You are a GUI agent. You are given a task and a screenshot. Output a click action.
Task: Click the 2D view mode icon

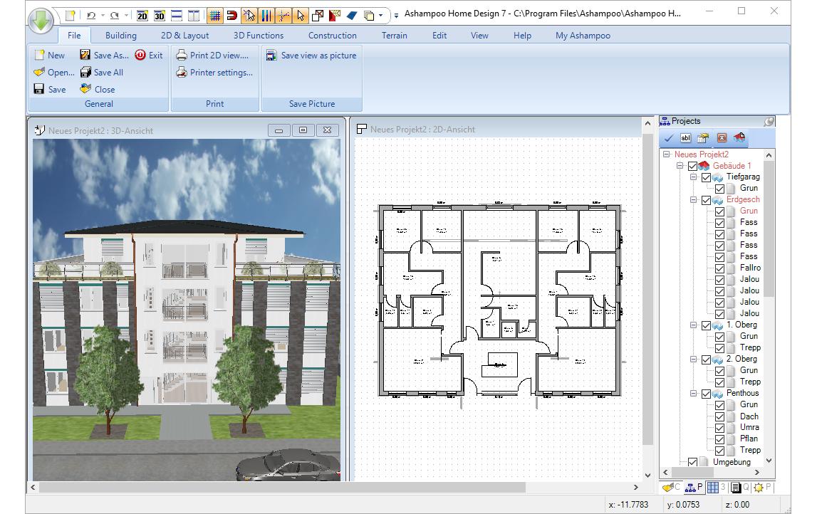142,15
